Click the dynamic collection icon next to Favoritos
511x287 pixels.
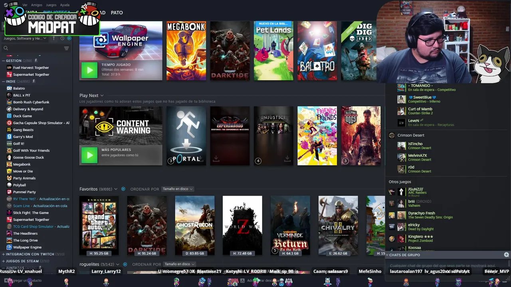point(123,189)
